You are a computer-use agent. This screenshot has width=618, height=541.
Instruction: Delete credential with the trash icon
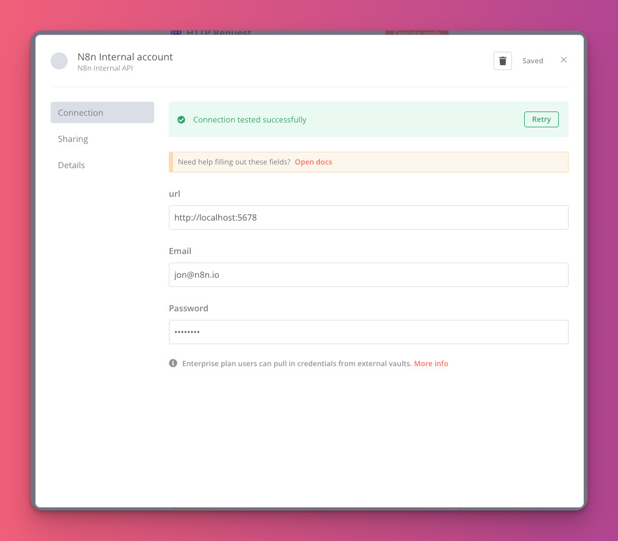point(503,61)
